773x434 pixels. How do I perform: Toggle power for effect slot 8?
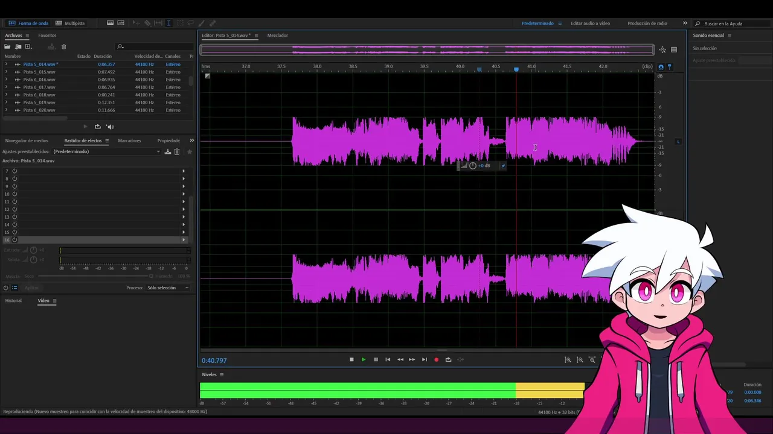point(14,178)
